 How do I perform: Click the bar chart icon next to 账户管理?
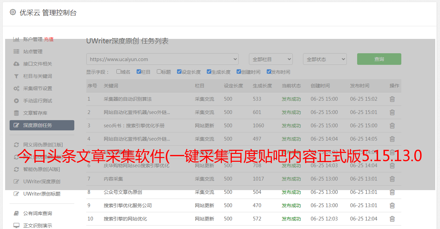16,39
